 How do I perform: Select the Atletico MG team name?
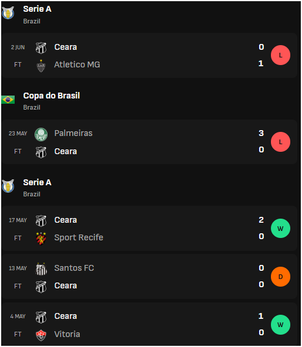77,64
